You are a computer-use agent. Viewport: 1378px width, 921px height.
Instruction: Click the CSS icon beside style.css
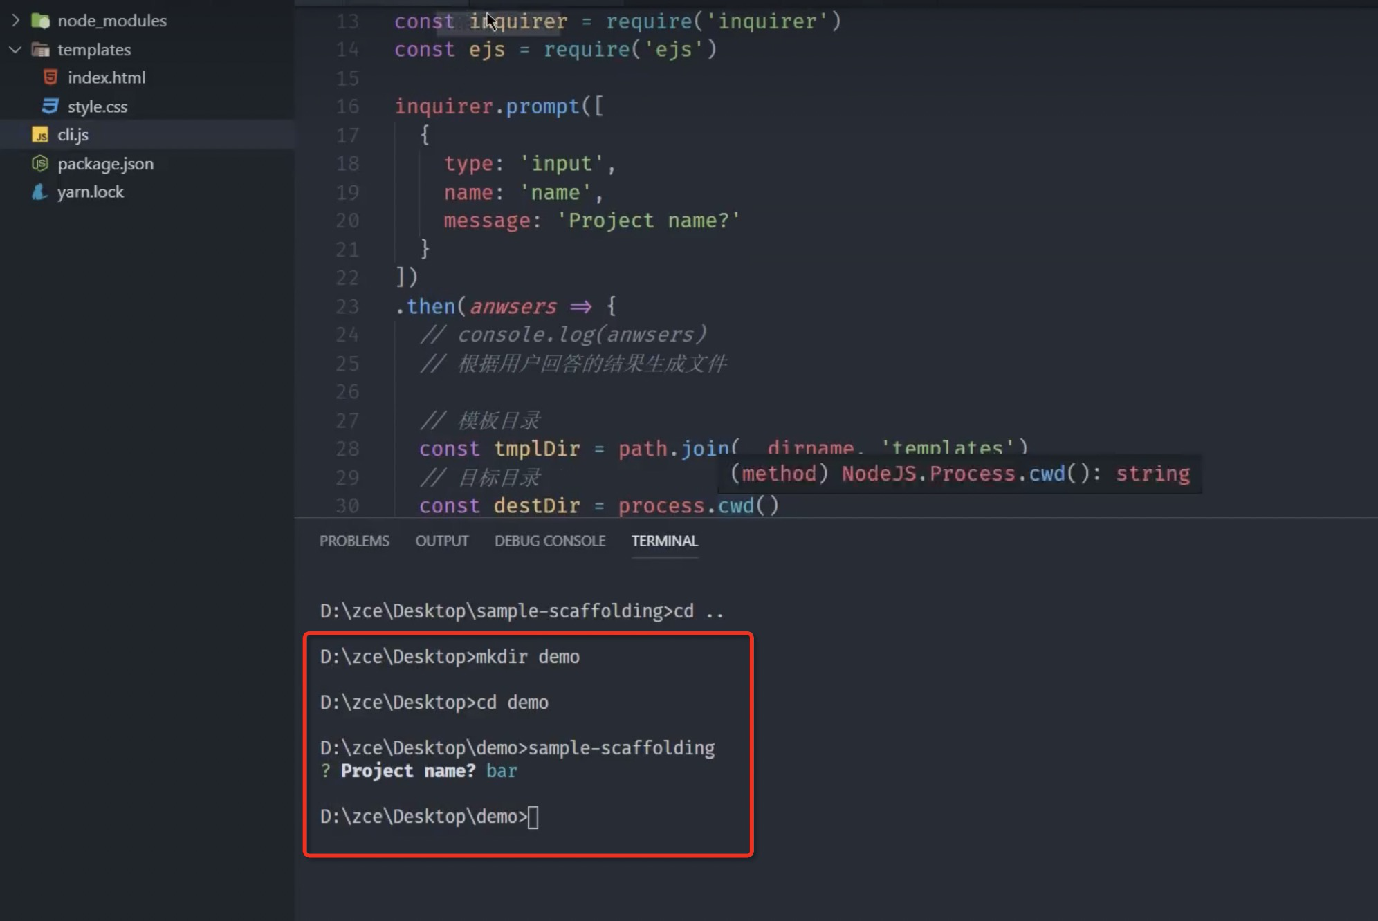click(50, 106)
